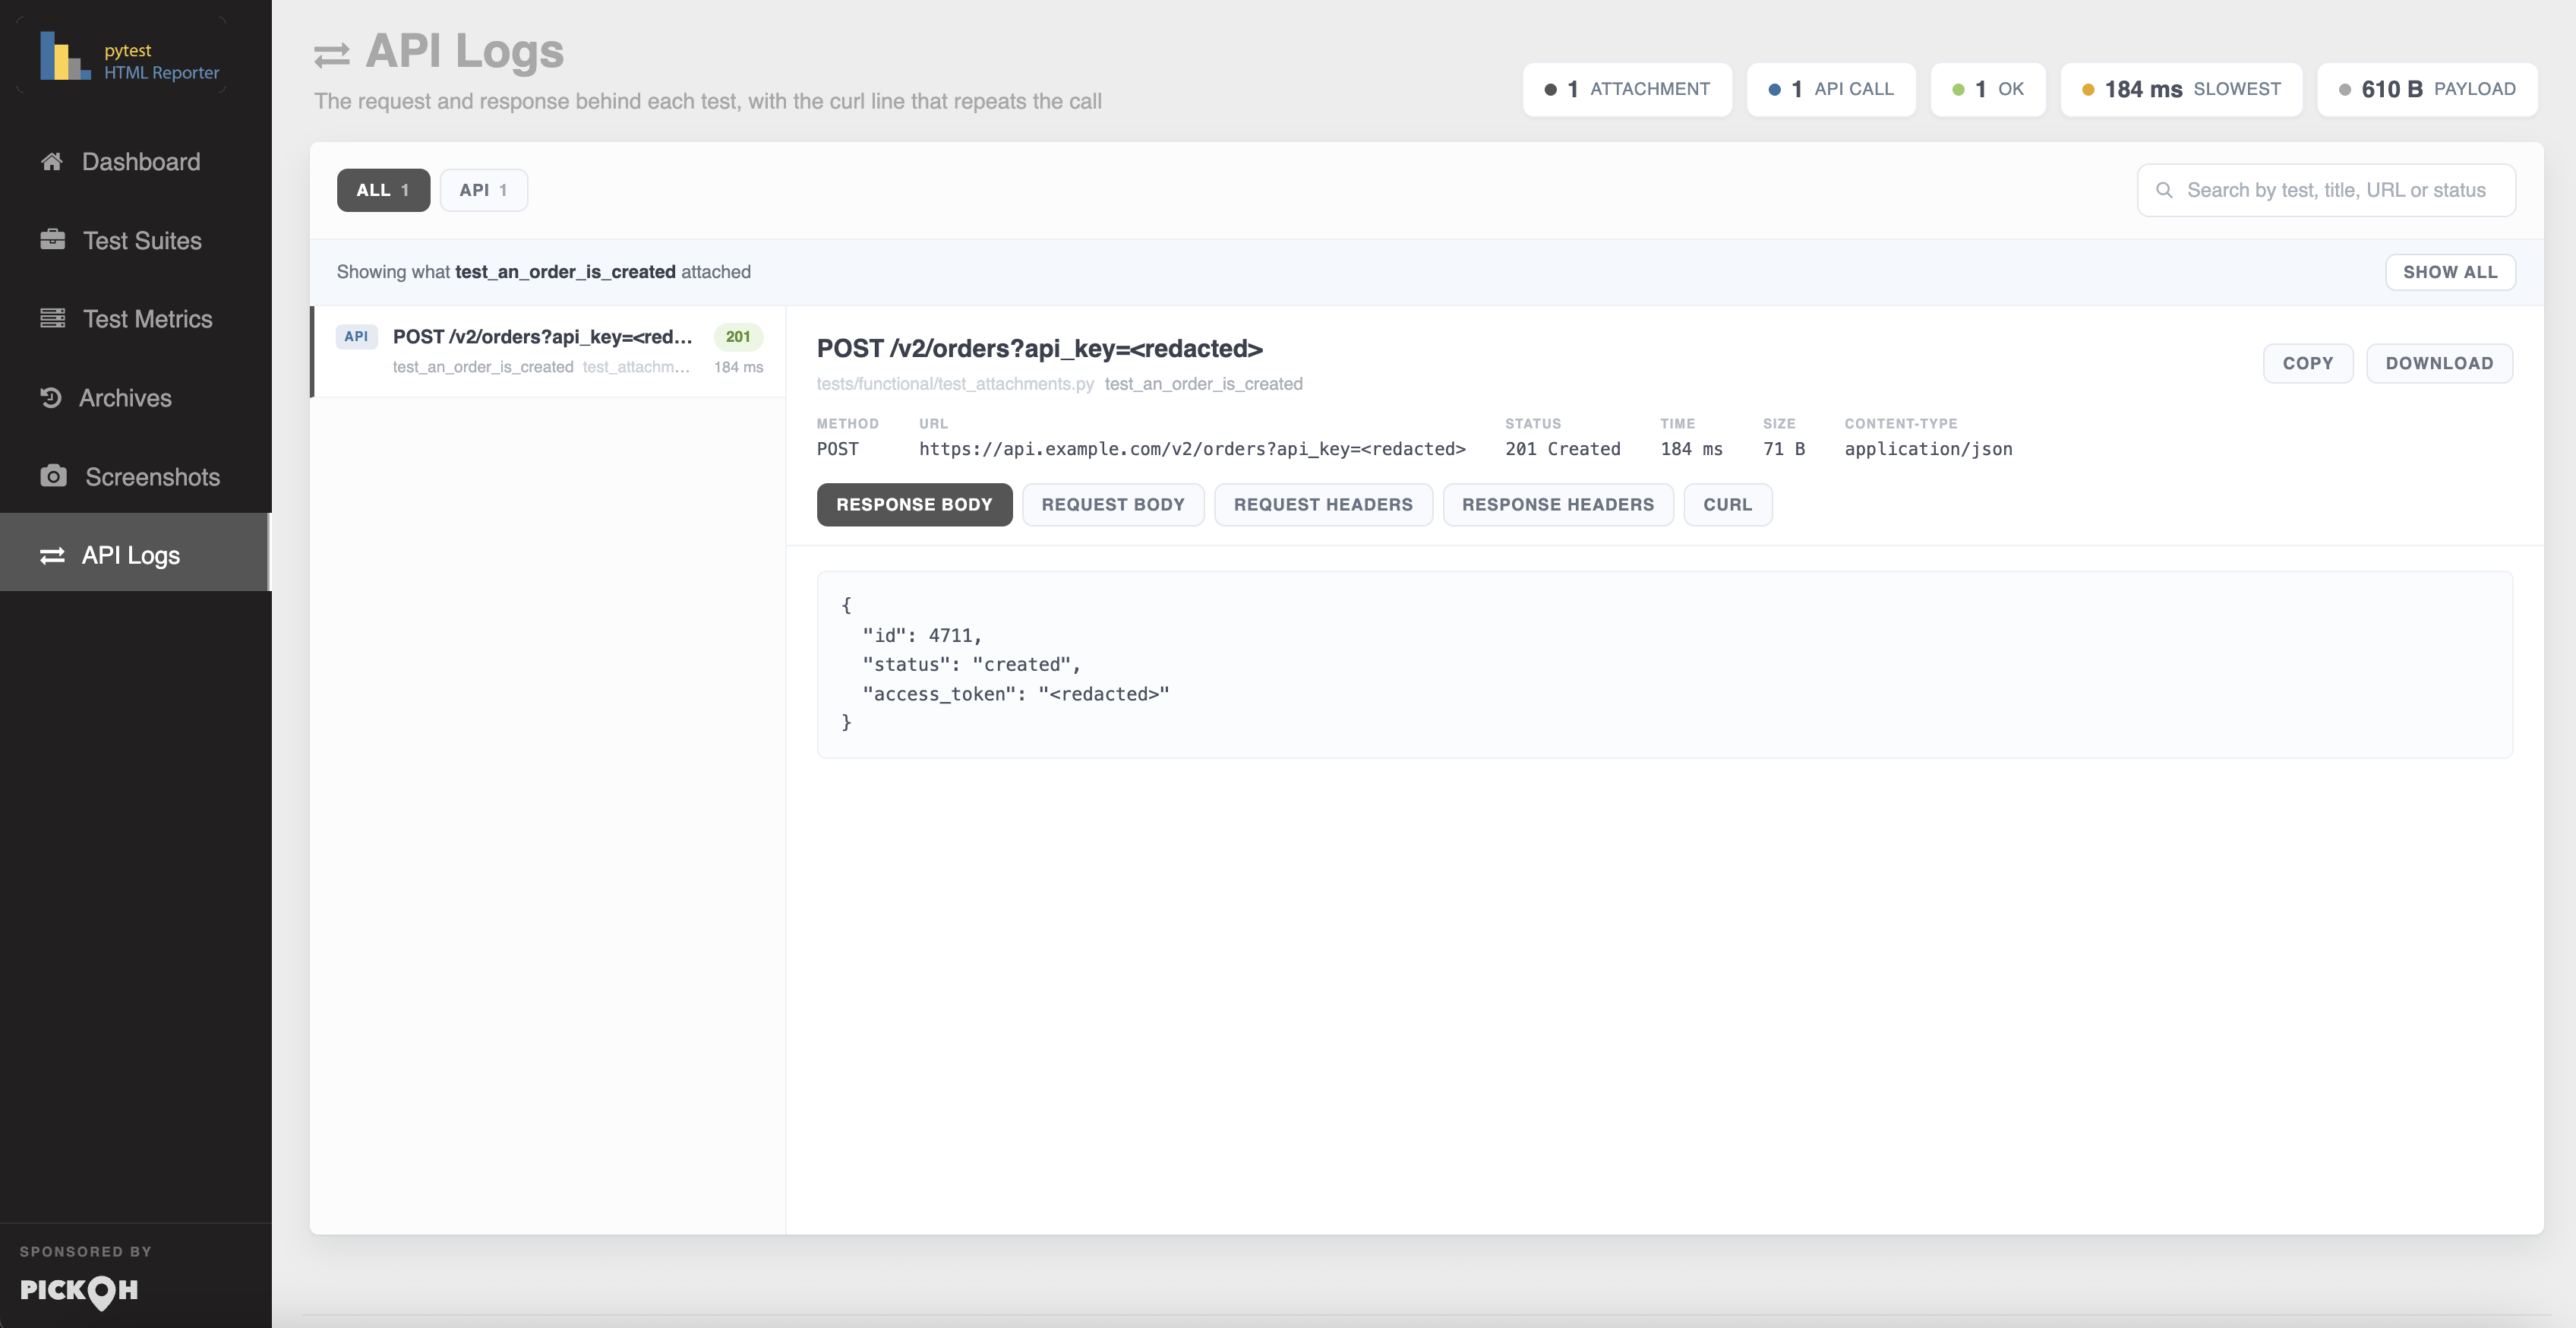Viewport: 2576px width, 1328px height.
Task: Select the ALL filter chip
Action: pyautogui.click(x=383, y=190)
